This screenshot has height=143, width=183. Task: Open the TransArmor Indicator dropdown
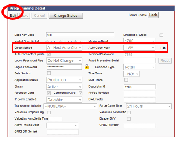(x=70, y=106)
